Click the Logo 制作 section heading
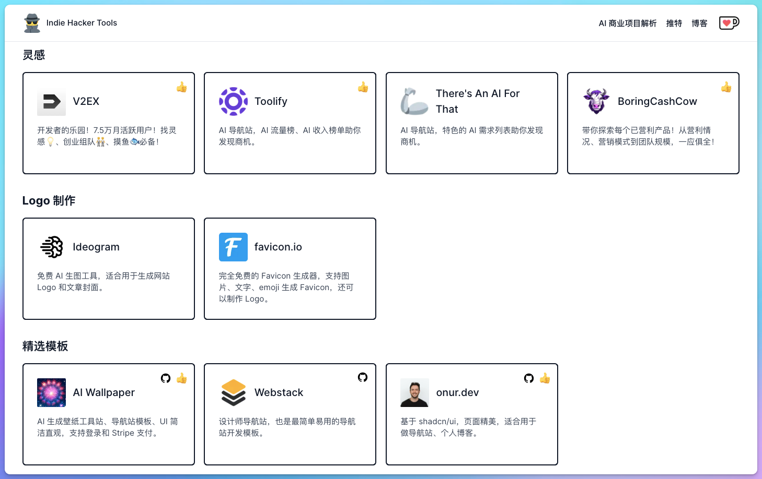 [49, 200]
